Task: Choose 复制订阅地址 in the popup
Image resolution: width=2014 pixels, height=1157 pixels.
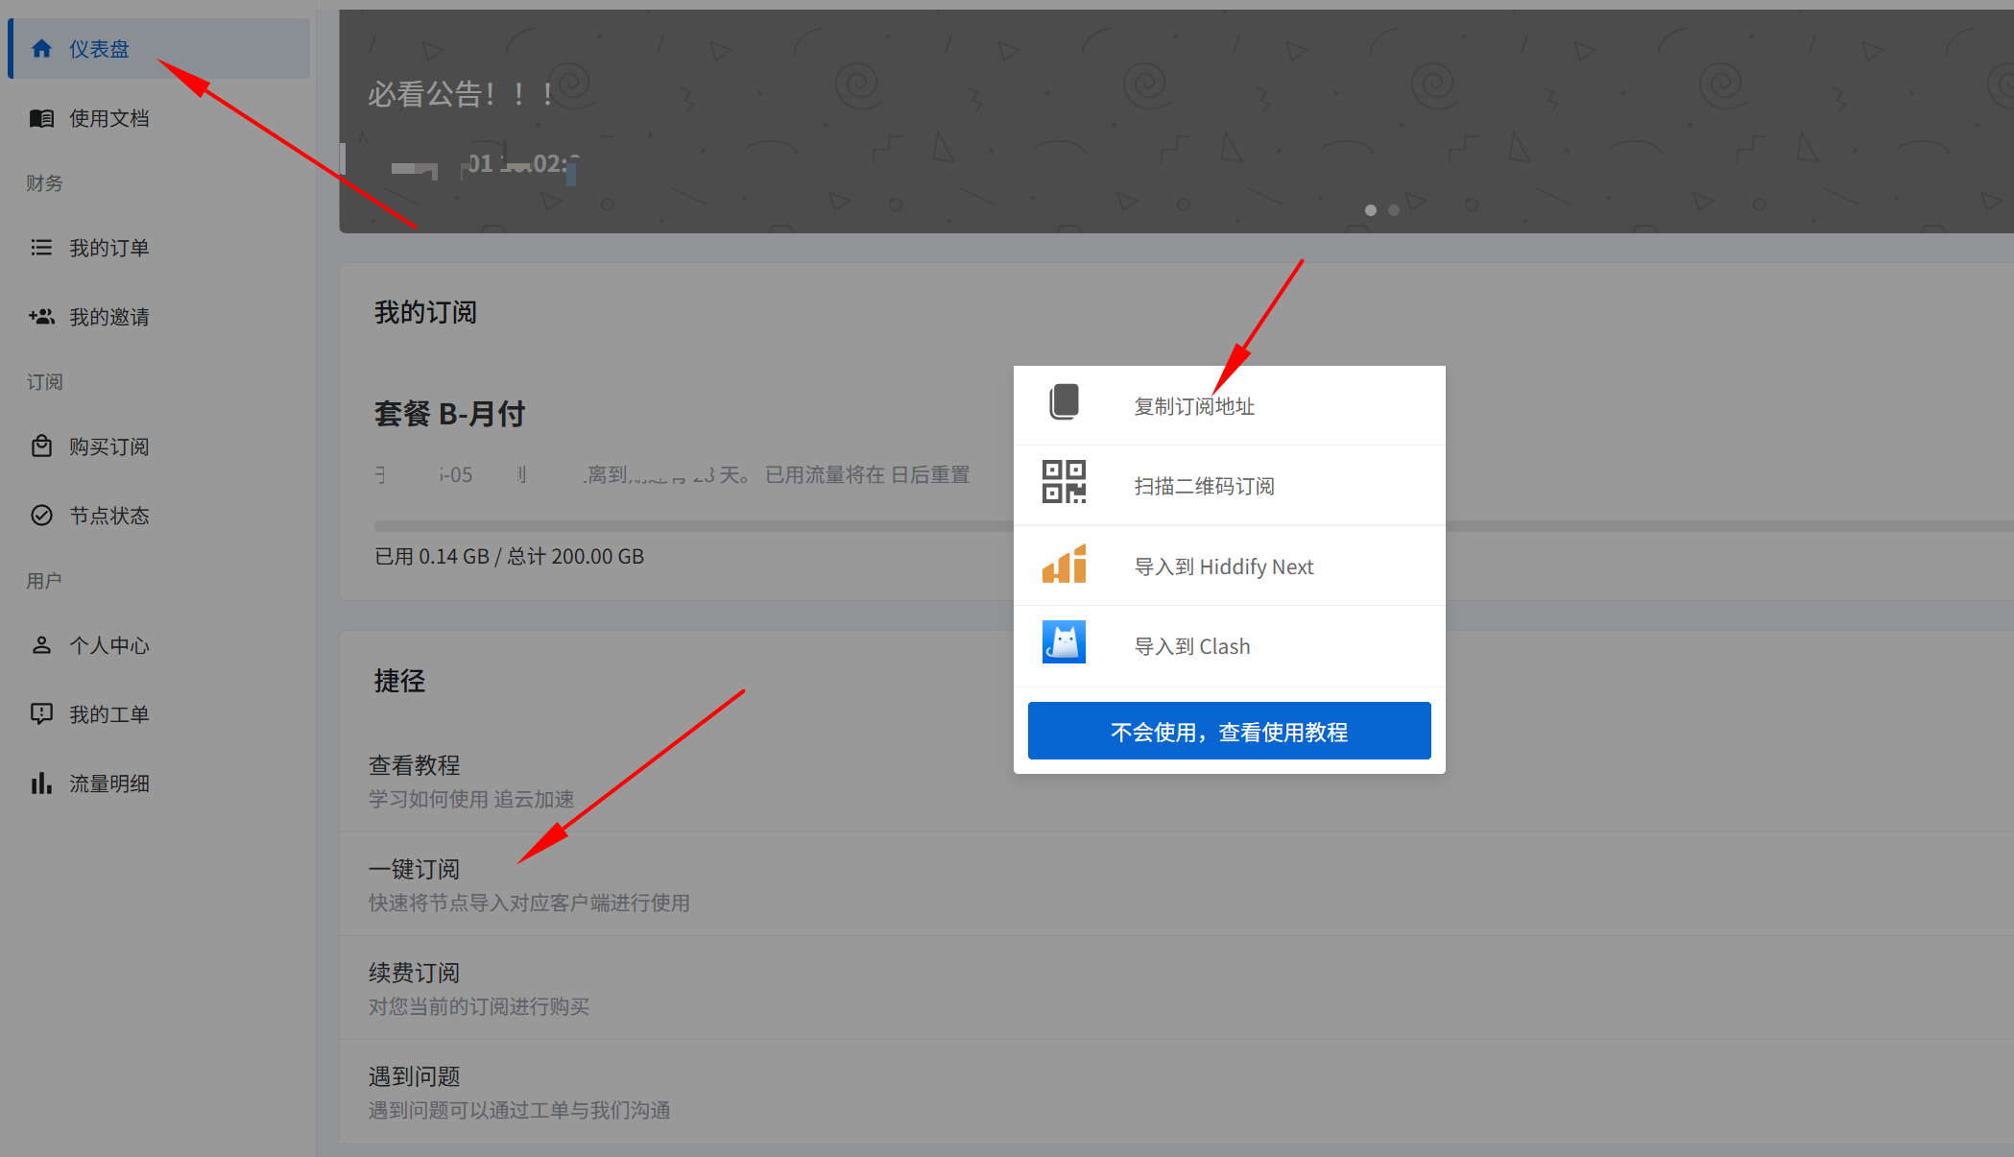Action: 1194,406
